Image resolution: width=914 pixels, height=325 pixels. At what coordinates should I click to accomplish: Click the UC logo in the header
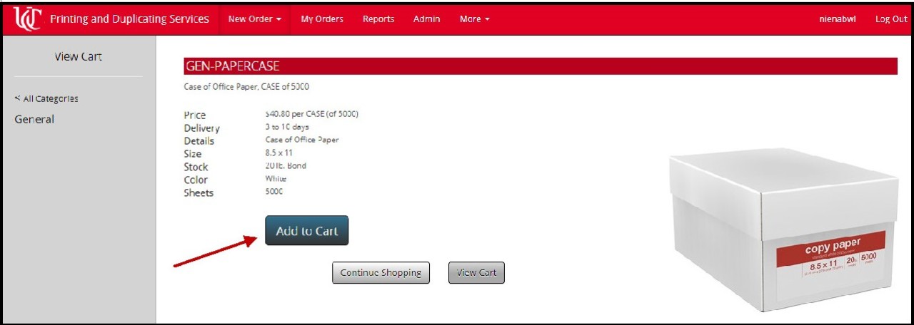click(29, 19)
